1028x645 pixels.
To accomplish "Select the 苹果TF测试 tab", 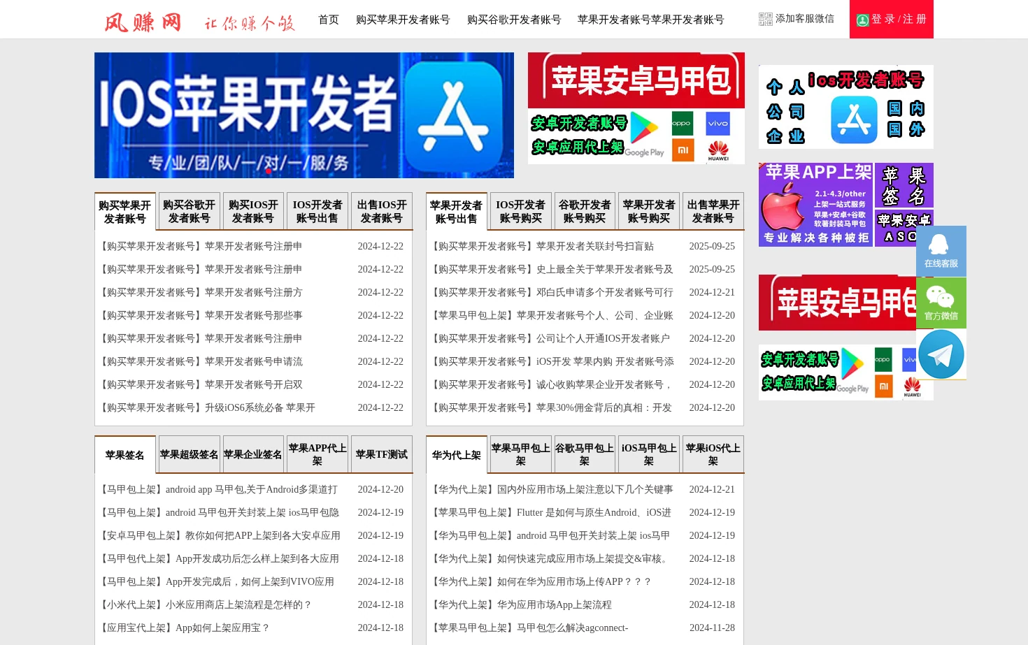I will pyautogui.click(x=382, y=454).
